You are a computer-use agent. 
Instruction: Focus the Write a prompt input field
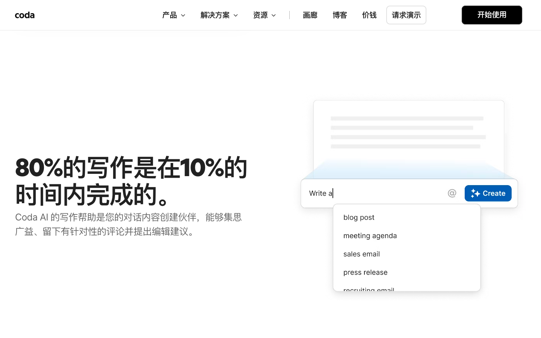coord(376,193)
